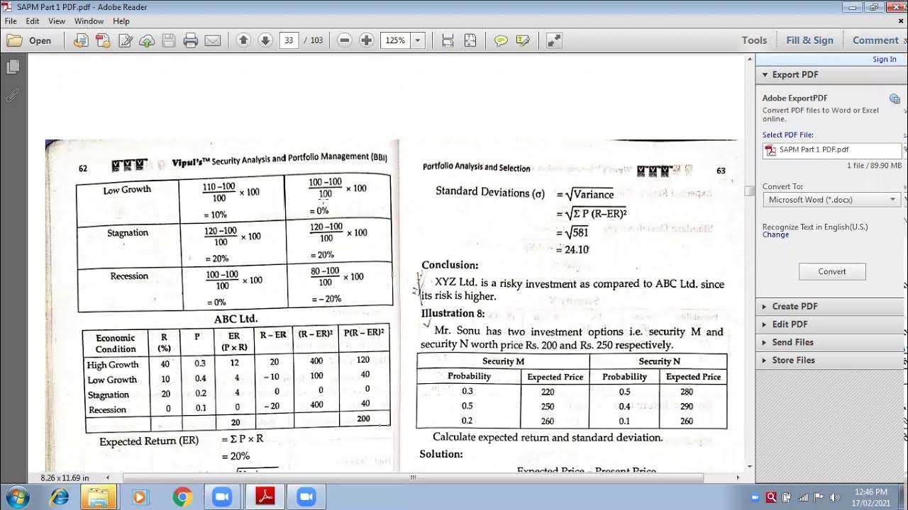Click the Zoom in plus button
The width and height of the screenshot is (908, 510).
[366, 40]
